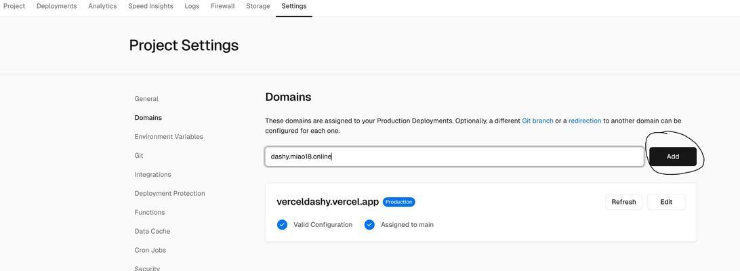Open the redirection link
This screenshot has width=740, height=271.
(x=585, y=121)
